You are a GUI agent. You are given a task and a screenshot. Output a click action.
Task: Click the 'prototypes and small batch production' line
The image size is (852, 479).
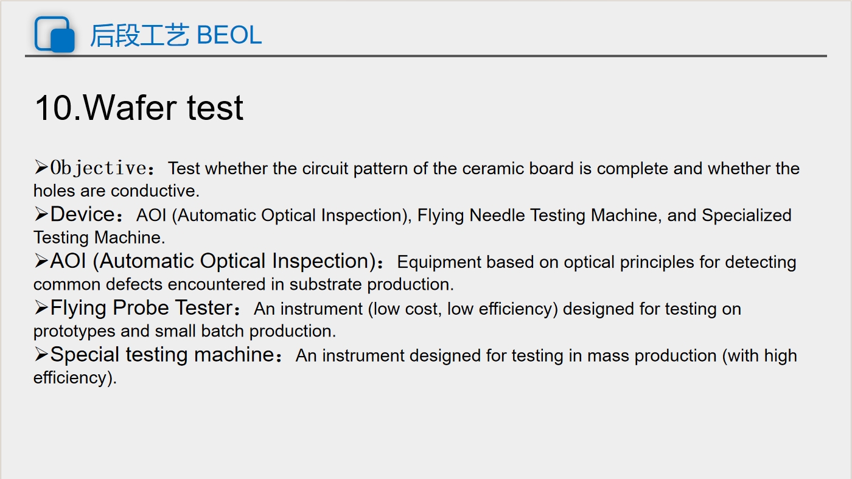[184, 332]
